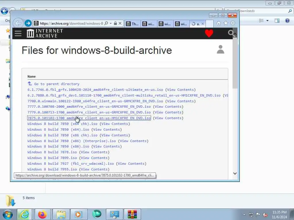Click the page vertical scrollbar thumb
294x220 pixels.
click(x=235, y=63)
